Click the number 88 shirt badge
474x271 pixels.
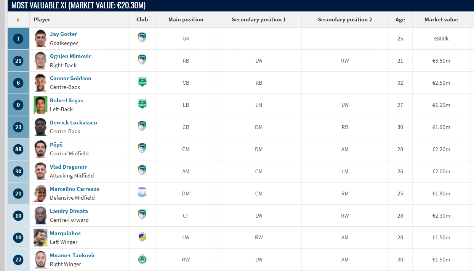(x=18, y=149)
